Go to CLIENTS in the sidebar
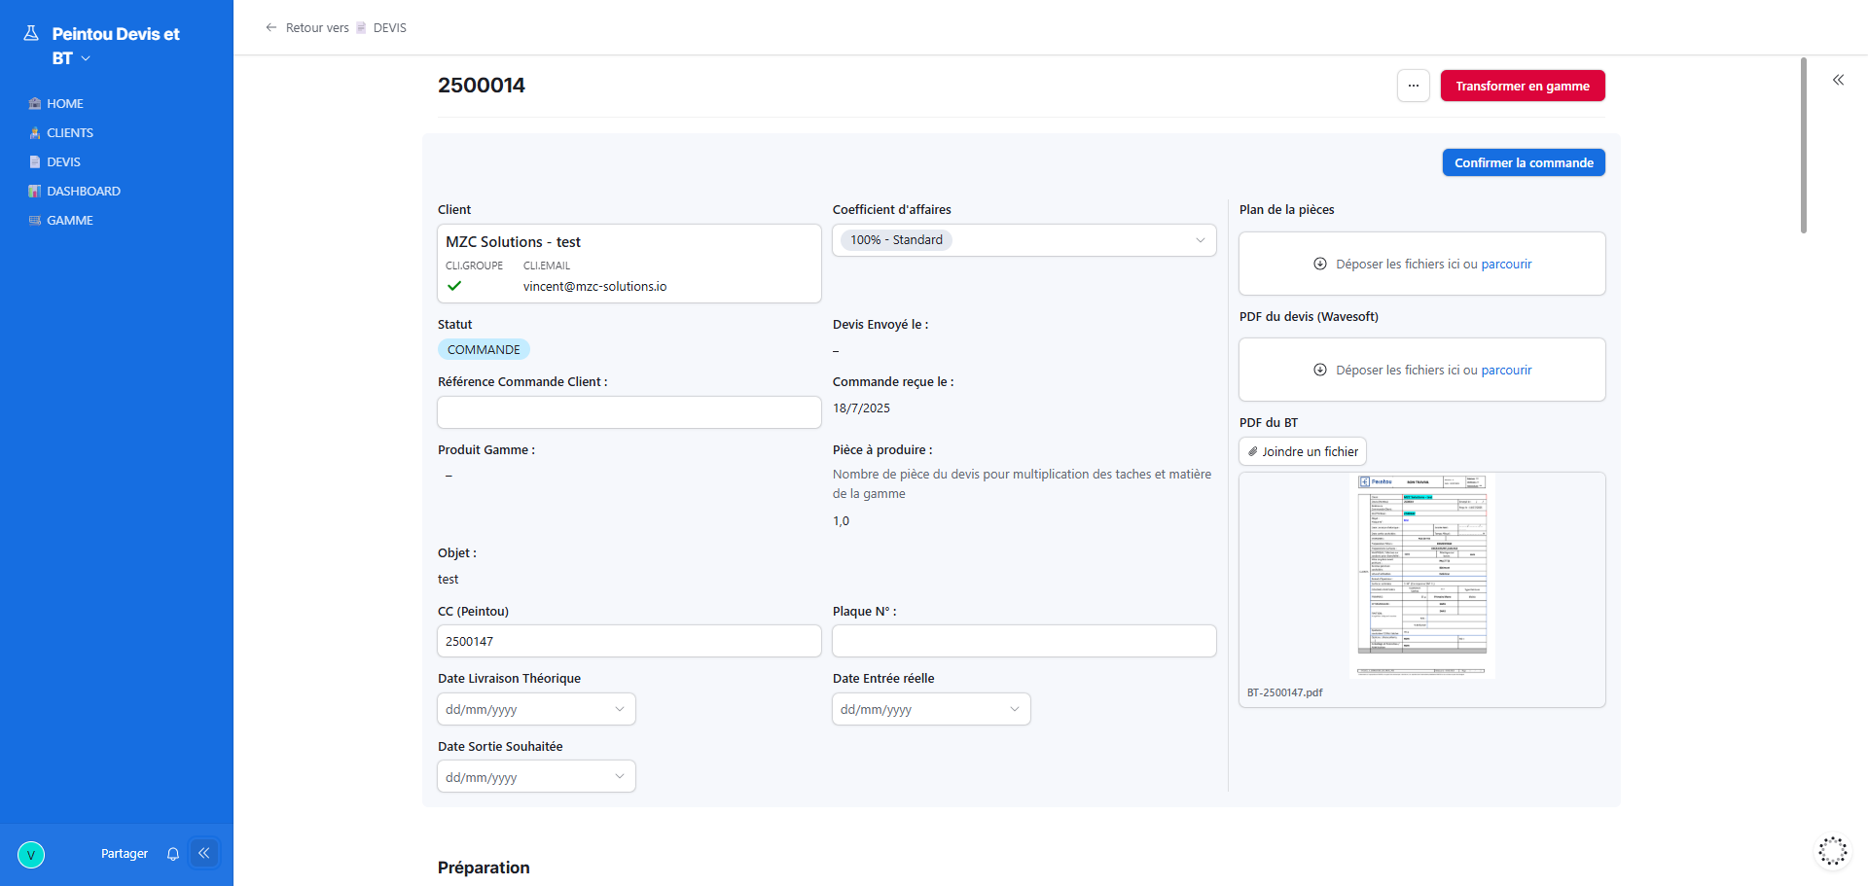This screenshot has width=1868, height=886. (70, 133)
